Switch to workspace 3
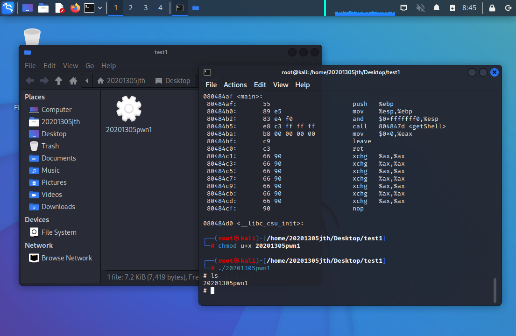The width and height of the screenshot is (516, 336). click(145, 8)
